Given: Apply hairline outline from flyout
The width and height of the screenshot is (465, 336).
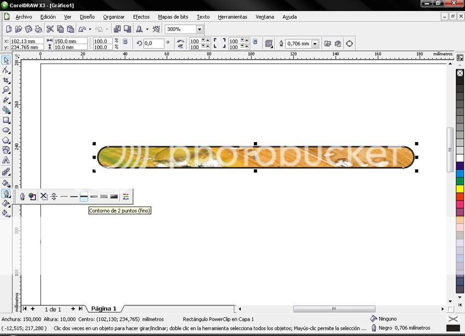Looking at the screenshot, I should click(54, 197).
